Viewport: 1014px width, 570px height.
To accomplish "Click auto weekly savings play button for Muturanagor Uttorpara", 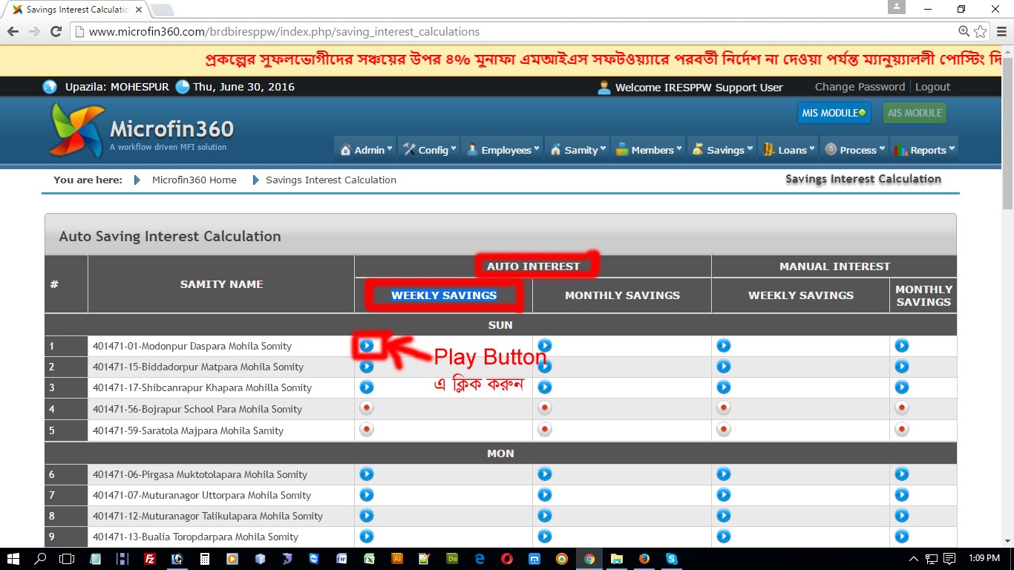I will [367, 495].
